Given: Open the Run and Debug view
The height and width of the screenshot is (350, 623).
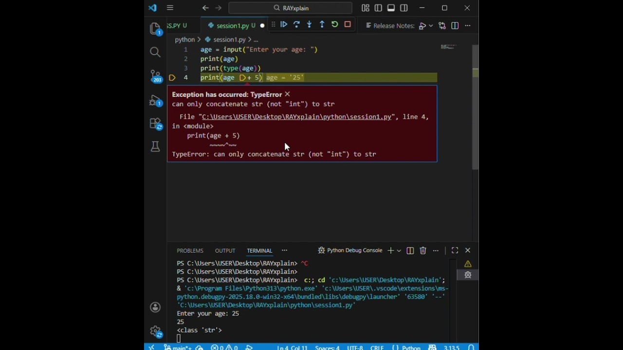Looking at the screenshot, I should 155,101.
